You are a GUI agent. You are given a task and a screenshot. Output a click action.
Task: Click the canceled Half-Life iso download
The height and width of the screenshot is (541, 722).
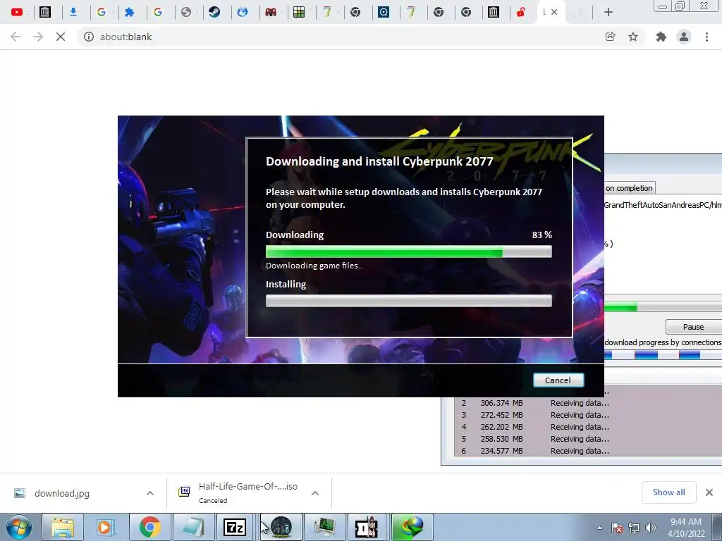pos(238,492)
